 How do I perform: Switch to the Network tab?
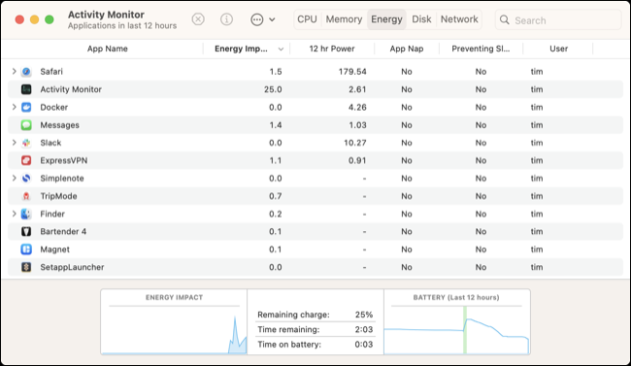(459, 19)
